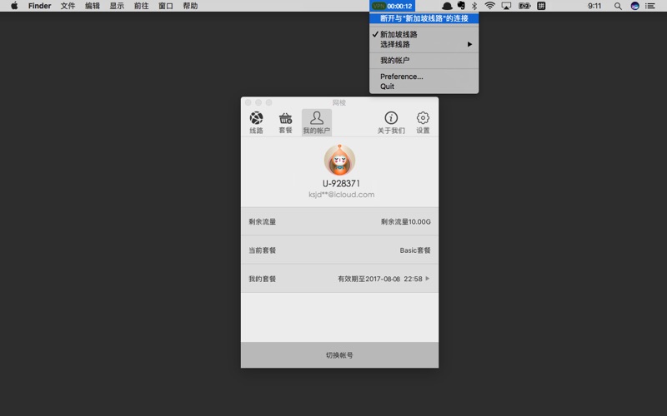This screenshot has width=667, height=416.
Task: Toggle the checked 新加坡线路 menu item
Action: click(x=399, y=34)
